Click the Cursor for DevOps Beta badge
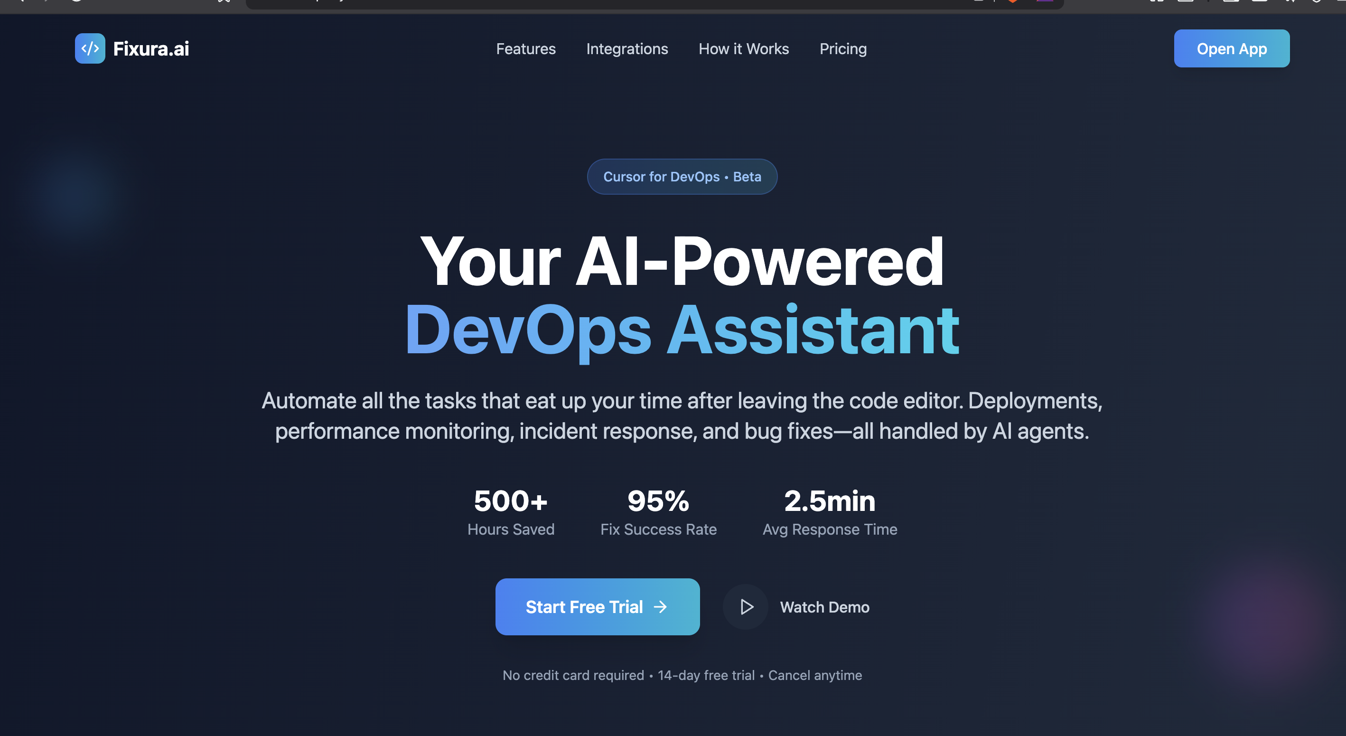 (x=682, y=177)
